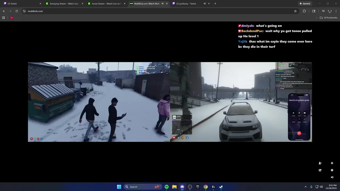
Task: Click the add streamer icon
Action: click(320, 163)
